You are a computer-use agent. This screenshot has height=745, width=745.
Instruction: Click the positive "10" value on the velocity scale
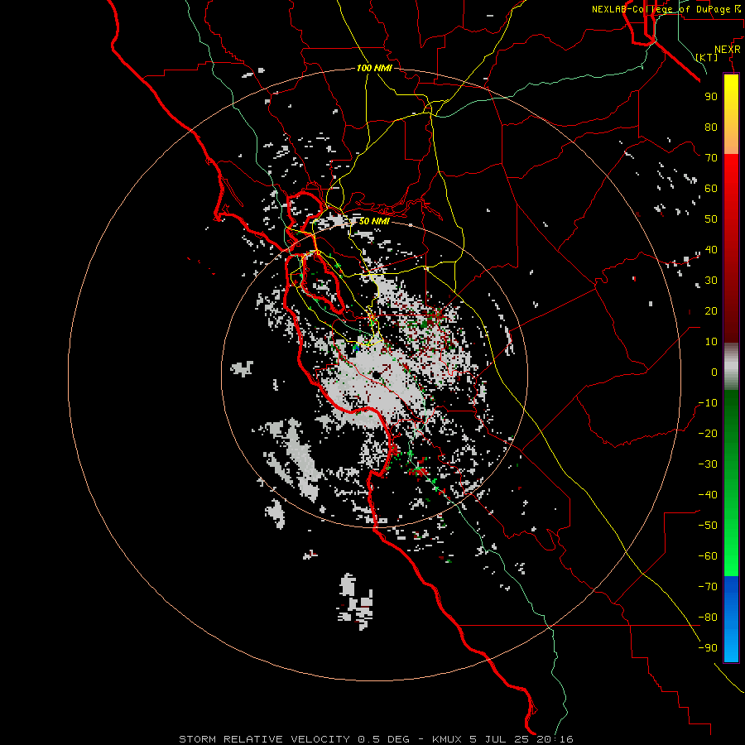[711, 342]
